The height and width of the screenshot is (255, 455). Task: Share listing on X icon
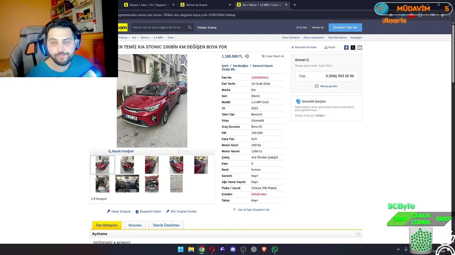click(353, 47)
